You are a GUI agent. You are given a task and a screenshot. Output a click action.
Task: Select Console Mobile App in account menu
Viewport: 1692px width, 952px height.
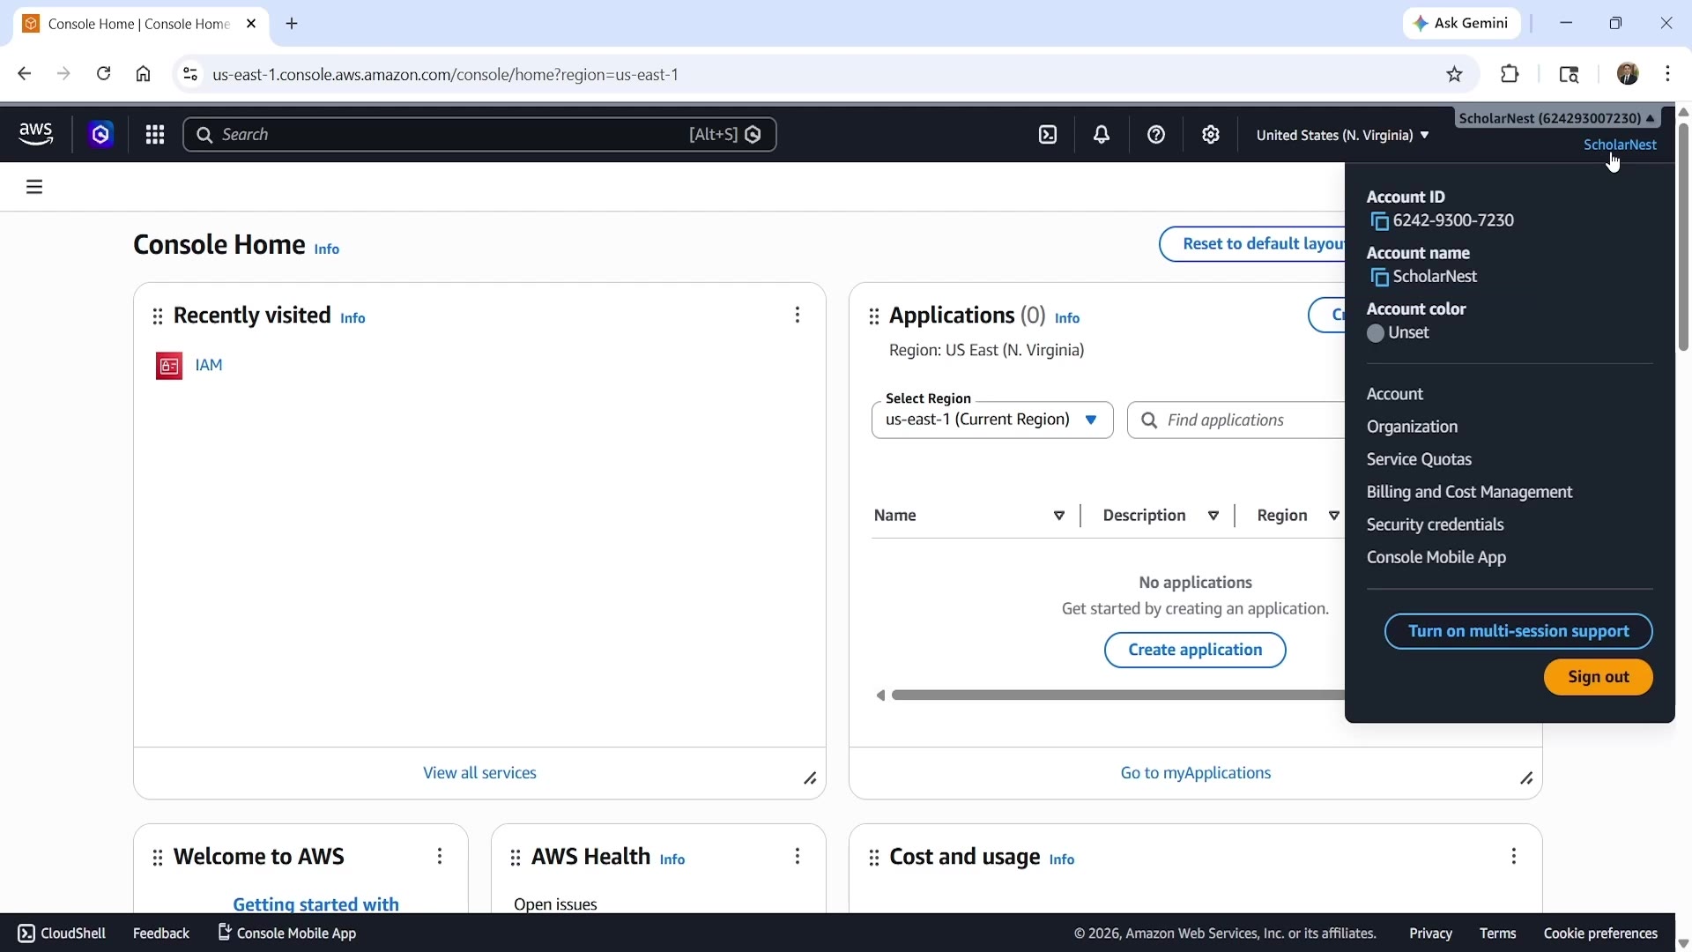(1436, 557)
